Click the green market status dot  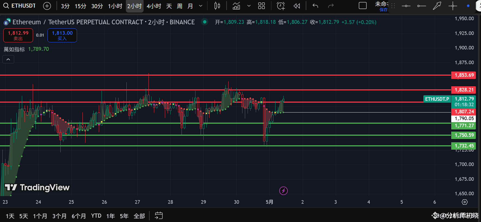(204, 22)
